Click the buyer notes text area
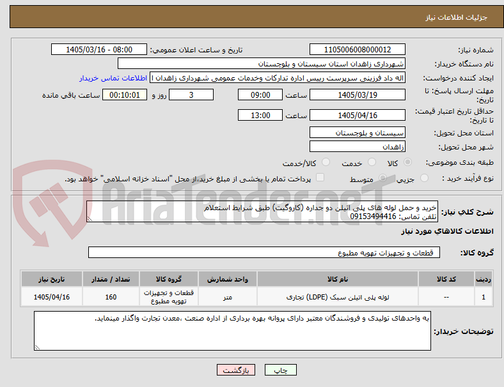This screenshot has height=387, width=504. 232,331
